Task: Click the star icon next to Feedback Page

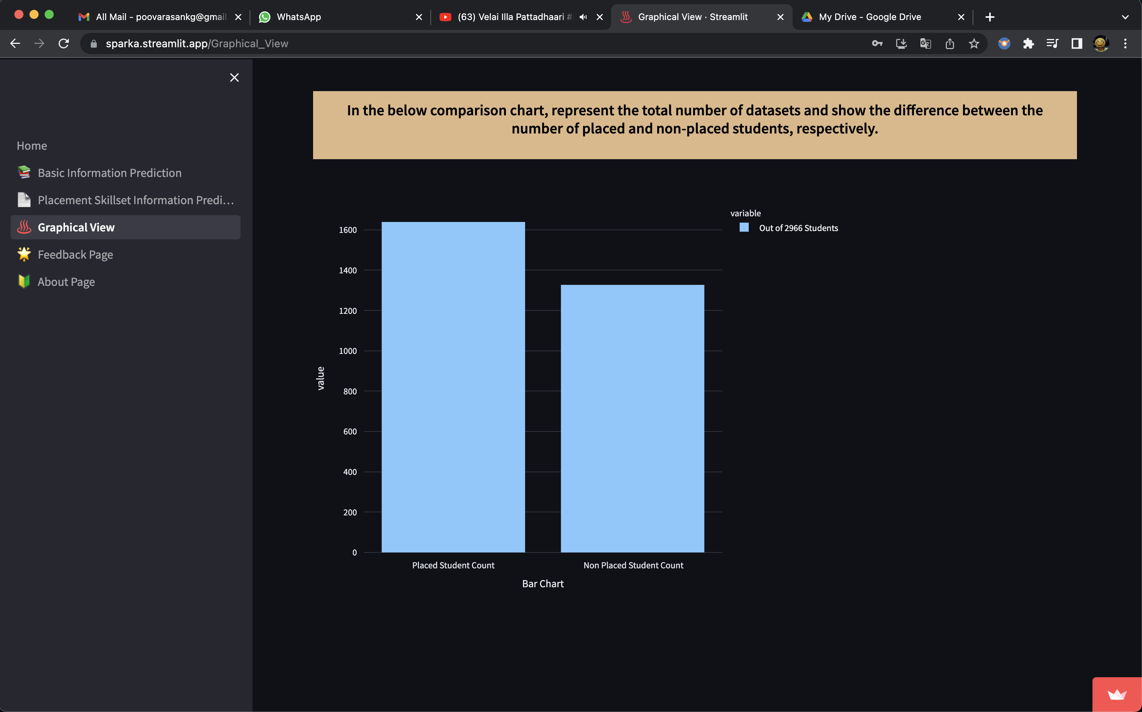Action: (x=23, y=254)
